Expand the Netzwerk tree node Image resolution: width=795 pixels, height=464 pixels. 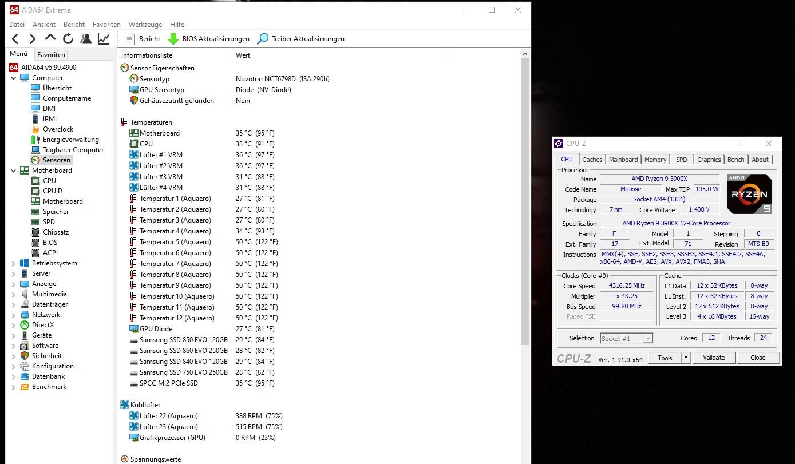pyautogui.click(x=14, y=315)
